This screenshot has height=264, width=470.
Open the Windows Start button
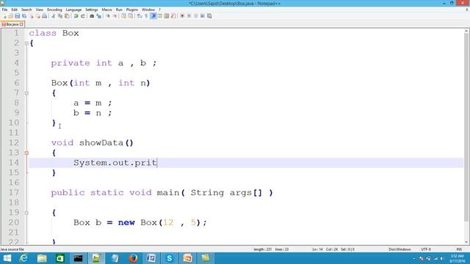tap(7, 258)
